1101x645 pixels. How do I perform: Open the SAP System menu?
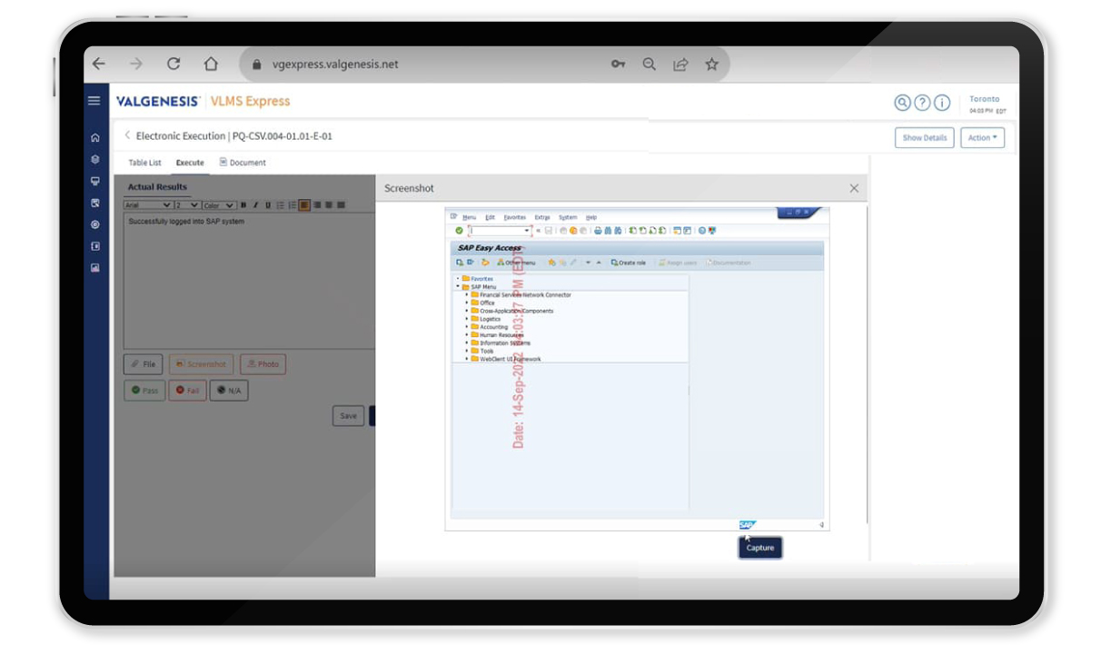568,218
